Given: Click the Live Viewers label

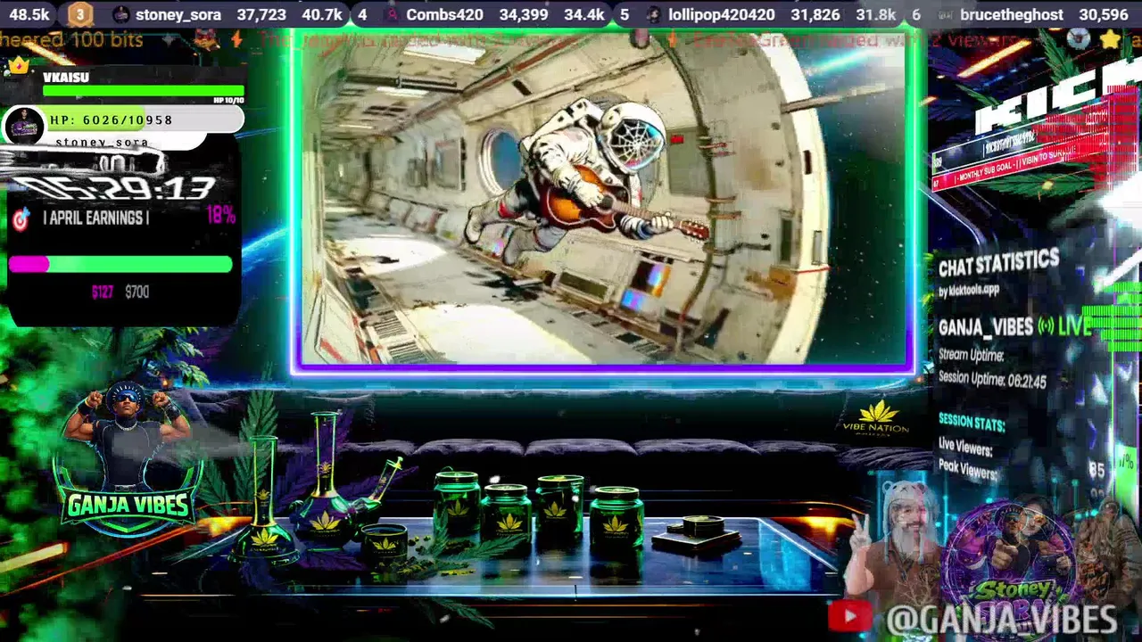Looking at the screenshot, I should (965, 447).
